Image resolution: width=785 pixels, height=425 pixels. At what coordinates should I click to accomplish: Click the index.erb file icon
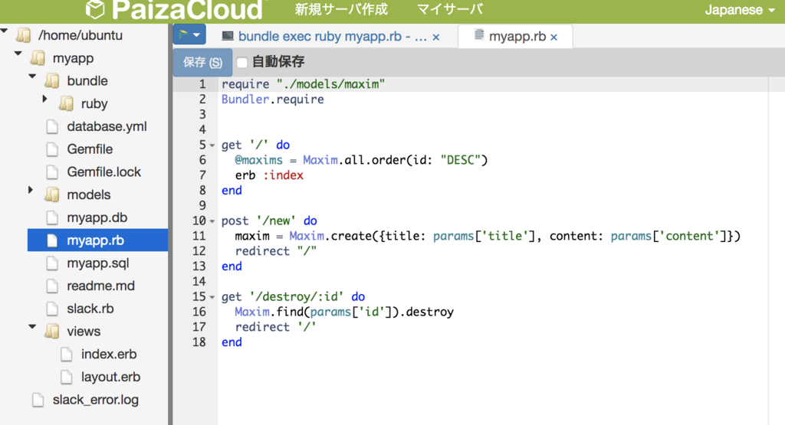(x=66, y=355)
